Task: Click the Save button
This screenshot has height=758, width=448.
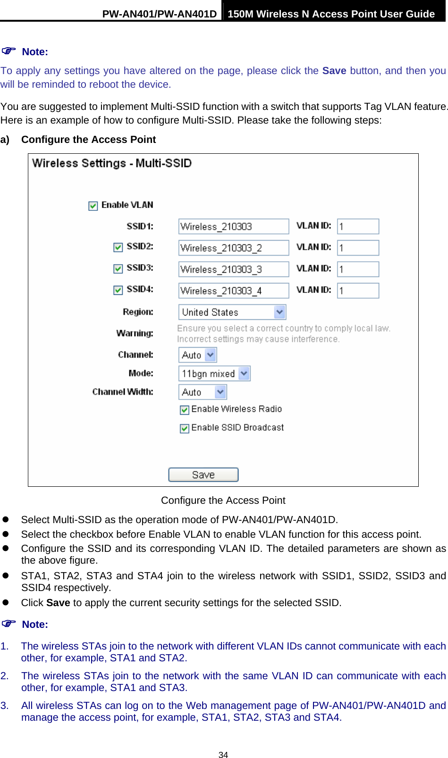Action: [x=203, y=475]
